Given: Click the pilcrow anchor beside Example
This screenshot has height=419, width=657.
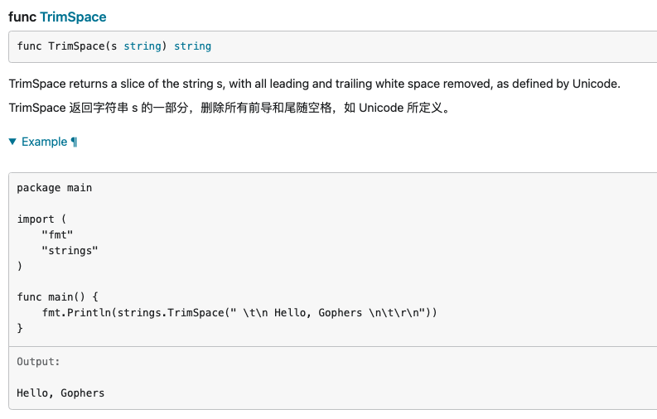Looking at the screenshot, I should [74, 142].
